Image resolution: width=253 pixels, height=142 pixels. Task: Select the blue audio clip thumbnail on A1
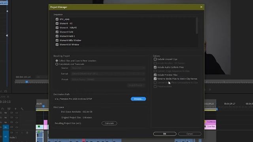click(40, 136)
